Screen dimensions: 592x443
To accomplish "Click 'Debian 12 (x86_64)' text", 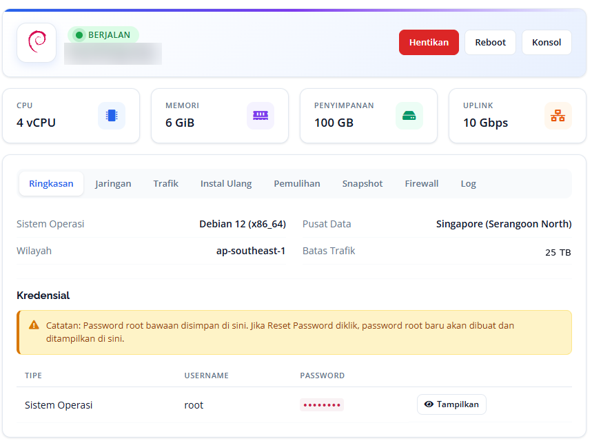I will point(243,224).
